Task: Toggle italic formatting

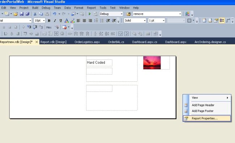Action: [x=55, y=21]
